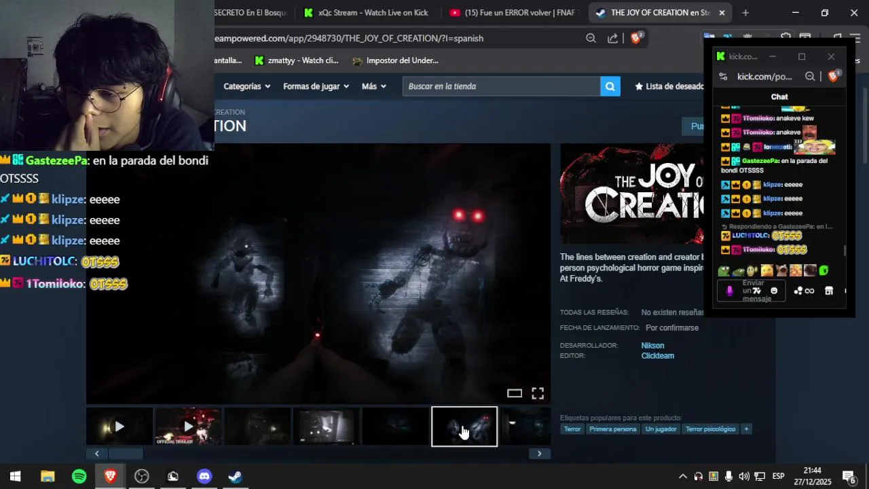Open zmattyy Watch cli... bookmark

pos(296,60)
